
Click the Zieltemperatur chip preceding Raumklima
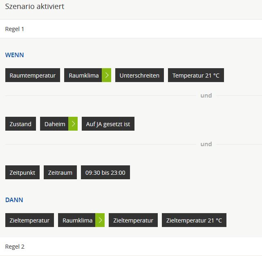pos(29,220)
